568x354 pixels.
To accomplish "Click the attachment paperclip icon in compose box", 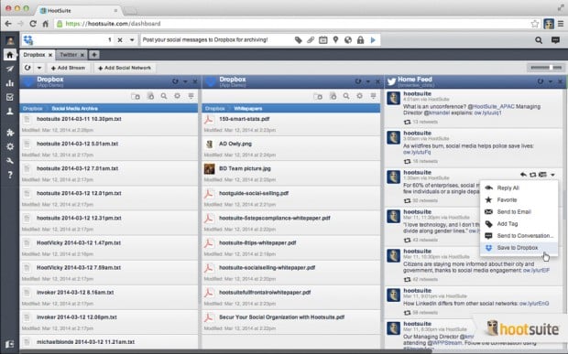I will coord(311,39).
